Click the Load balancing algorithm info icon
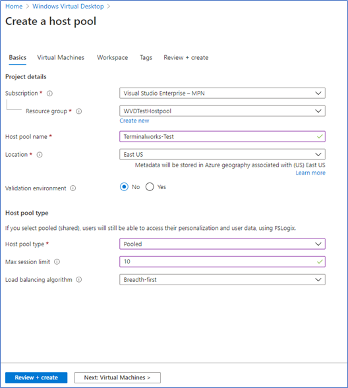The image size is (348, 388). click(78, 279)
